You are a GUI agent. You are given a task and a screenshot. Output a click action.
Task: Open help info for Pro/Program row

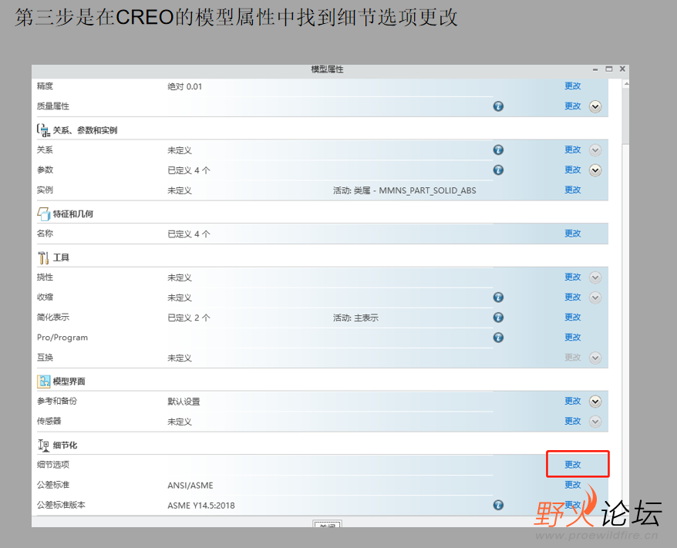498,338
